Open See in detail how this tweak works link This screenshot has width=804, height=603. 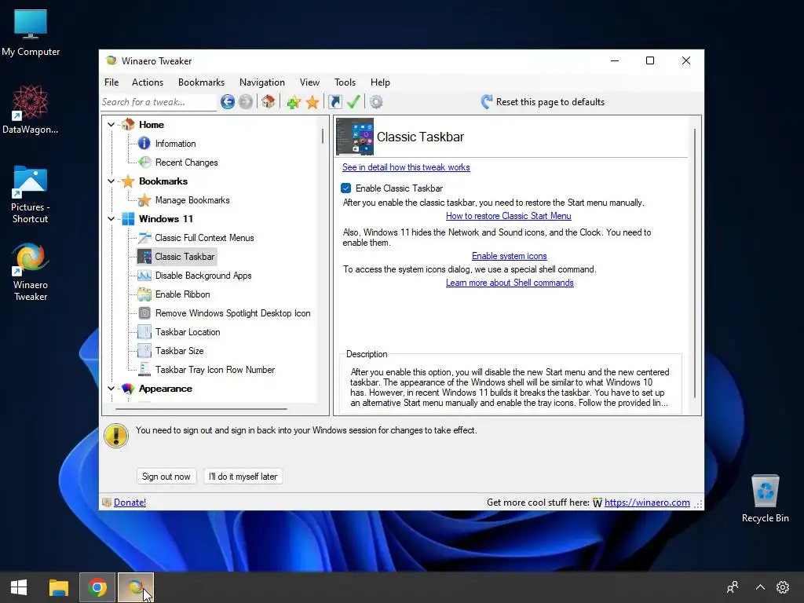[406, 167]
